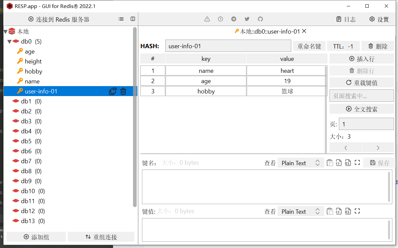Collapse the 本地 connection tree
The height and width of the screenshot is (248, 398).
5,32
